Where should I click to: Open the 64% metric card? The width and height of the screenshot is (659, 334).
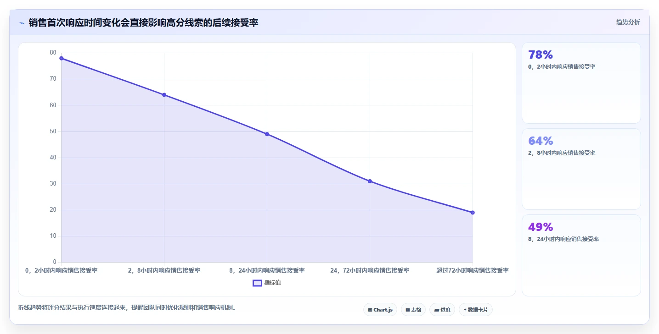click(x=581, y=169)
